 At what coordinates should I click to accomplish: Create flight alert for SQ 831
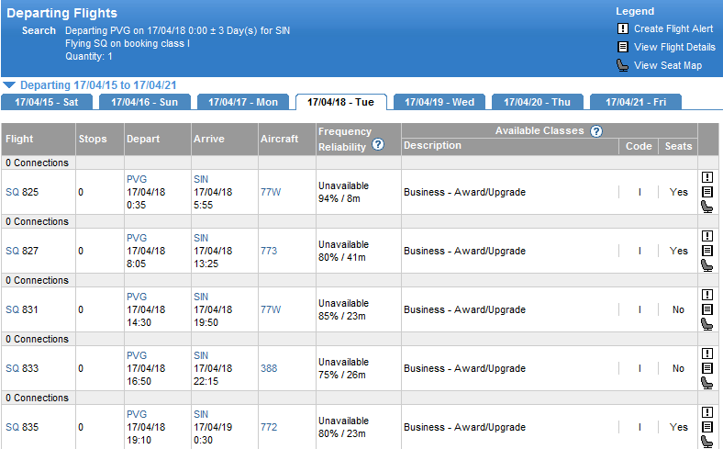click(707, 295)
